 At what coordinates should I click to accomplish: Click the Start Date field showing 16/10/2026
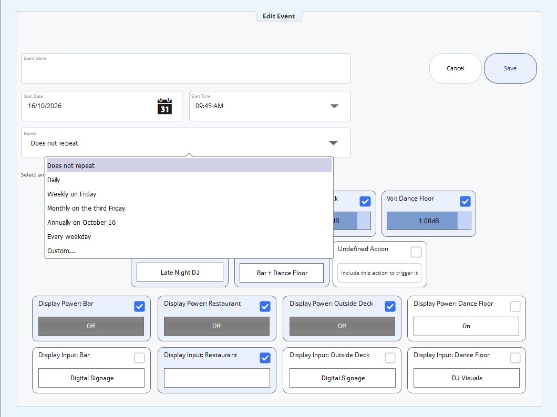(101, 106)
